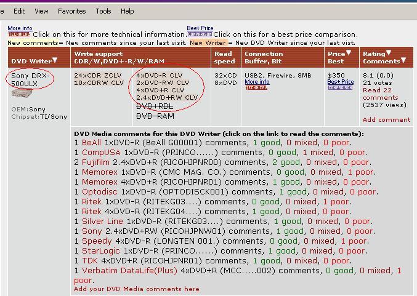Click the 10xCDRW CLV entry
Viewport: 417px width, 296px height.
99,83
